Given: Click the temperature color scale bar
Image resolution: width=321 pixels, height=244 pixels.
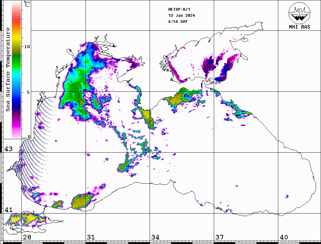Looking at the screenshot, I should pyautogui.click(x=16, y=70).
